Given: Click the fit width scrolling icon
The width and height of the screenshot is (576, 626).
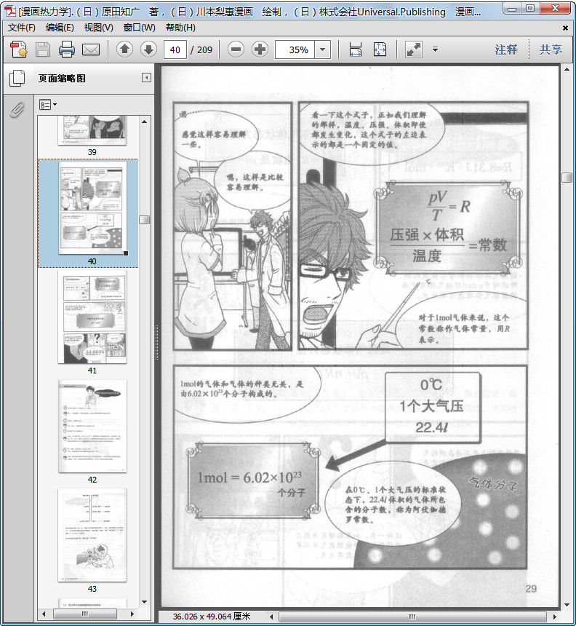Looking at the screenshot, I should coord(356,49).
